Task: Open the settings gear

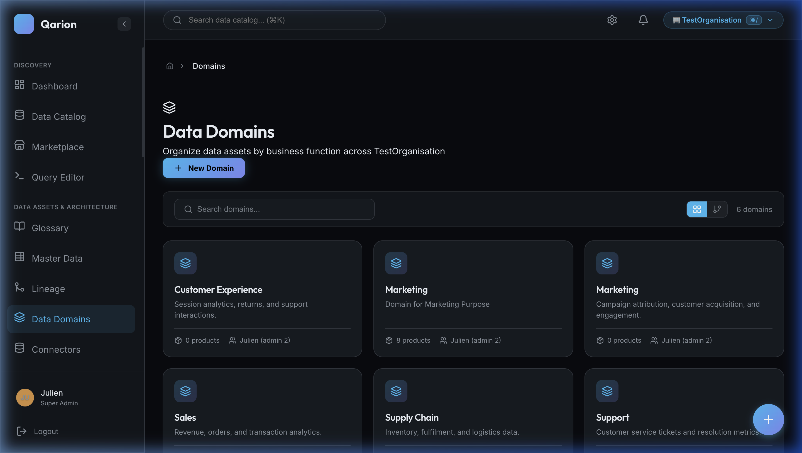Action: tap(612, 20)
